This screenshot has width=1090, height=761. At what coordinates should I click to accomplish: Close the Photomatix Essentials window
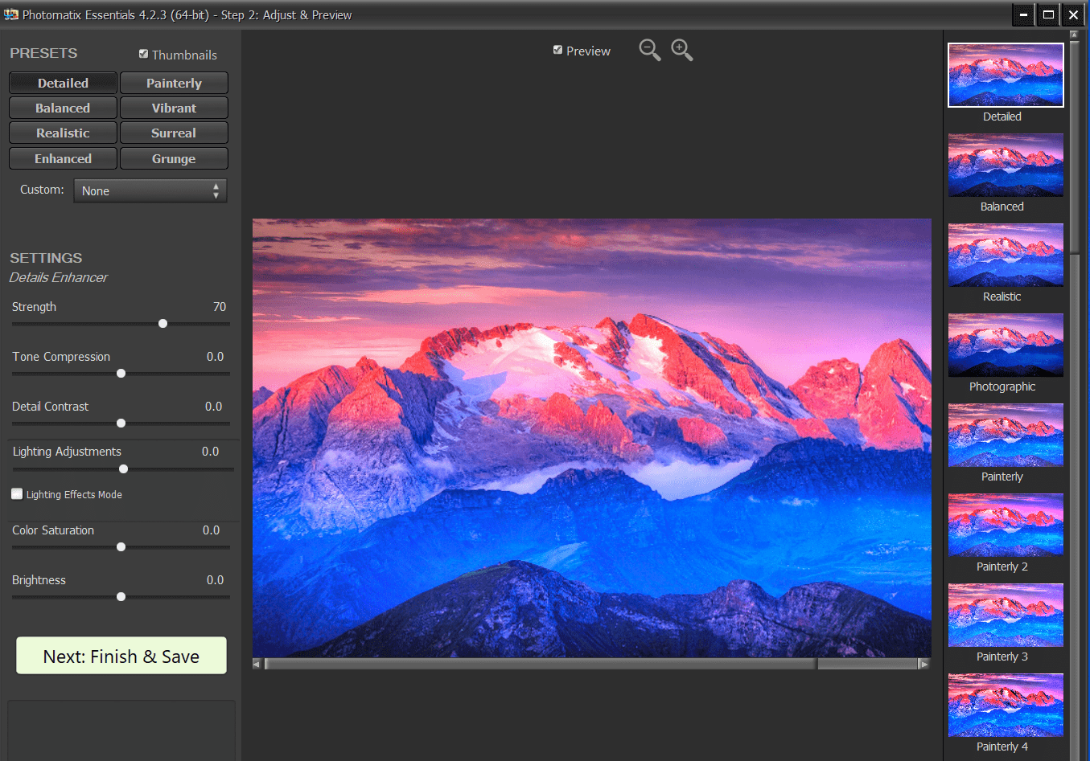(1073, 14)
